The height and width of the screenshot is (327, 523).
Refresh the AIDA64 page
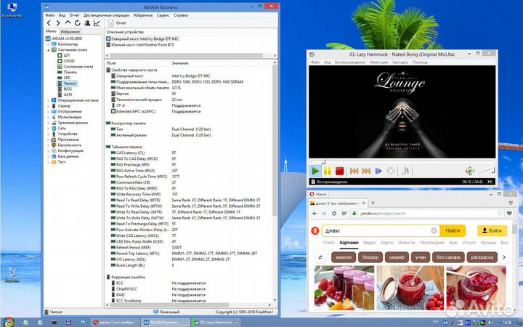(78, 23)
